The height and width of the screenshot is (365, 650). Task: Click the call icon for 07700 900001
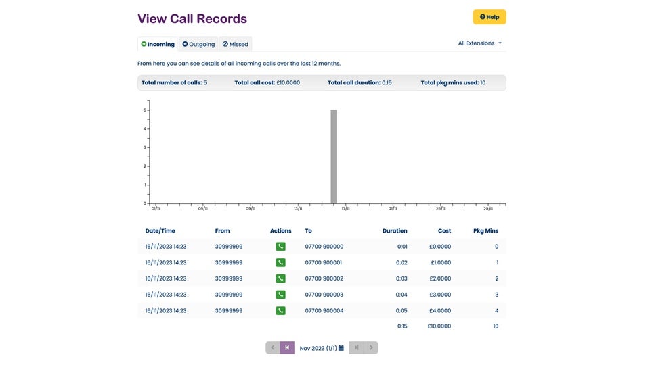[x=280, y=263]
